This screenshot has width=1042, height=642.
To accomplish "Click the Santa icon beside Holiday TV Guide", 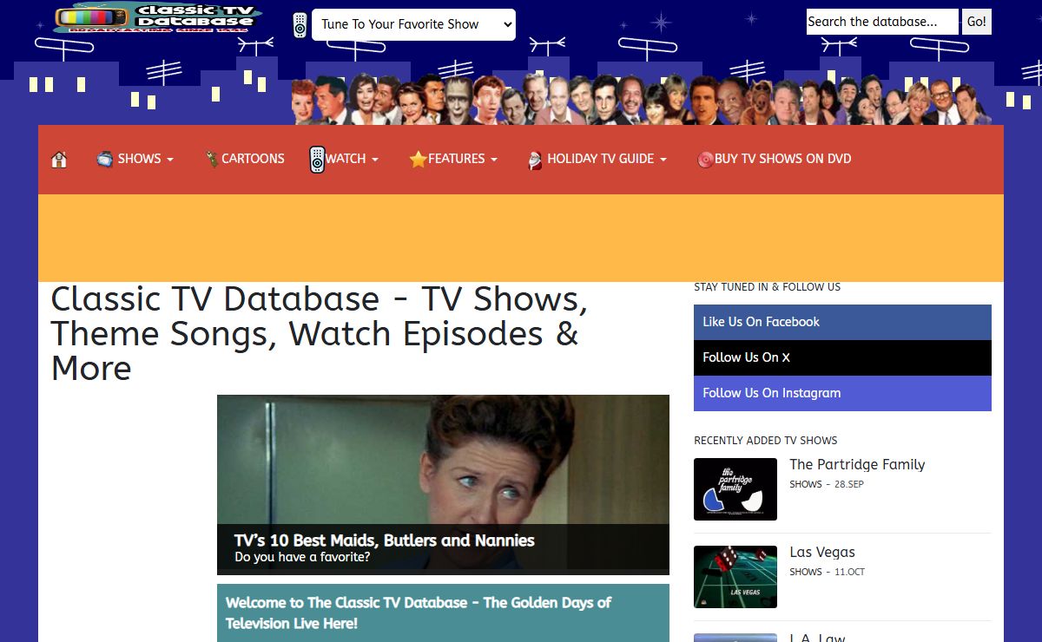I will (535, 160).
